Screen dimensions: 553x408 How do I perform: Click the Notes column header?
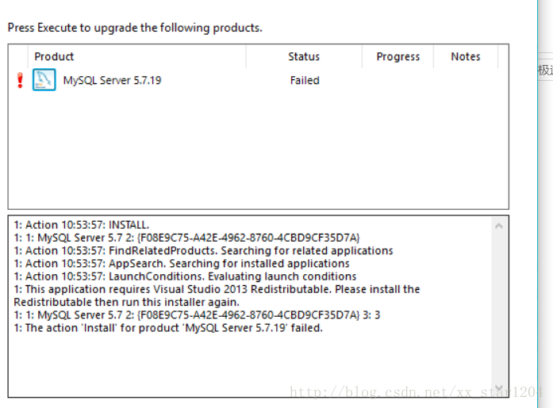click(466, 56)
